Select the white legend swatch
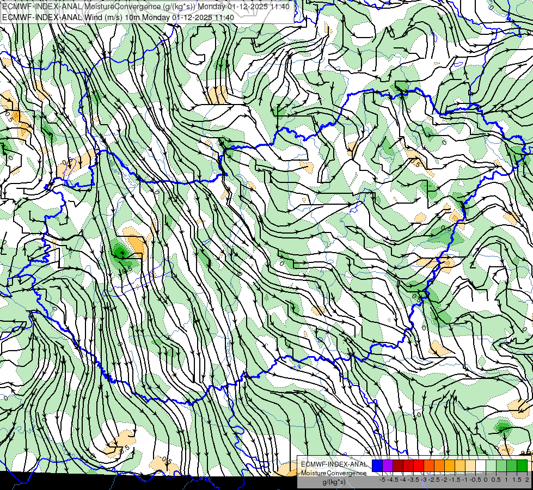533x490 pixels. [481, 466]
